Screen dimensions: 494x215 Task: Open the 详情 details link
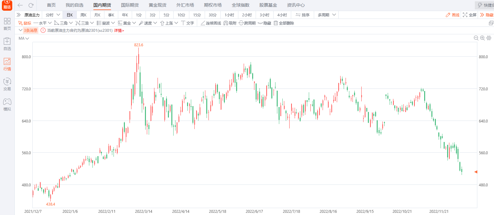[119, 31]
